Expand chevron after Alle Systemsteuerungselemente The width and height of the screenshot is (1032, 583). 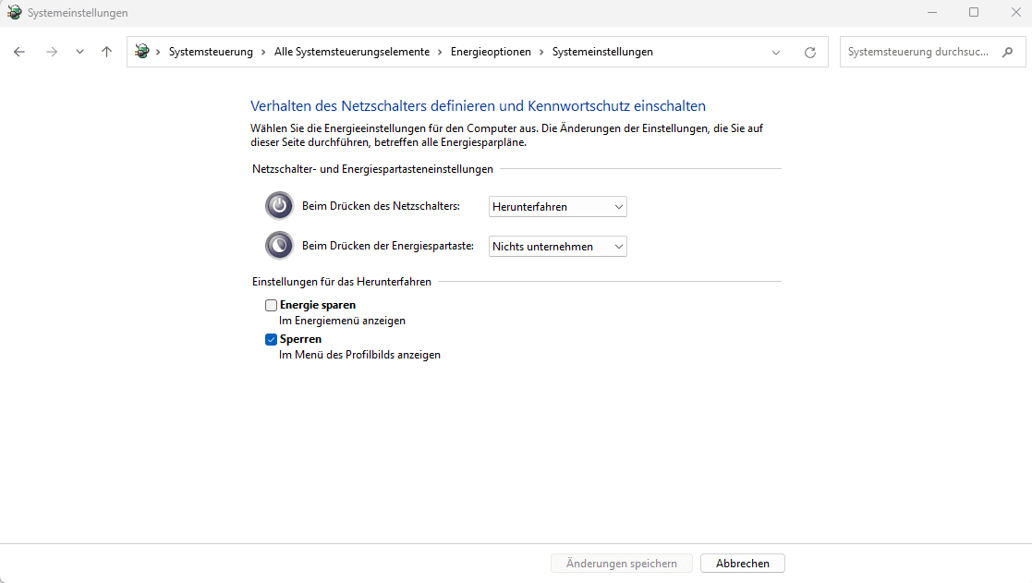point(440,52)
